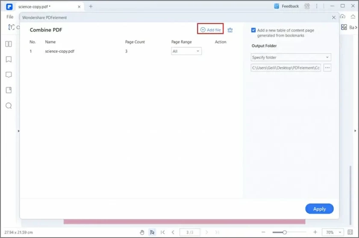The height and width of the screenshot is (238, 359).
Task: Click the Apply button
Action: coord(319,209)
